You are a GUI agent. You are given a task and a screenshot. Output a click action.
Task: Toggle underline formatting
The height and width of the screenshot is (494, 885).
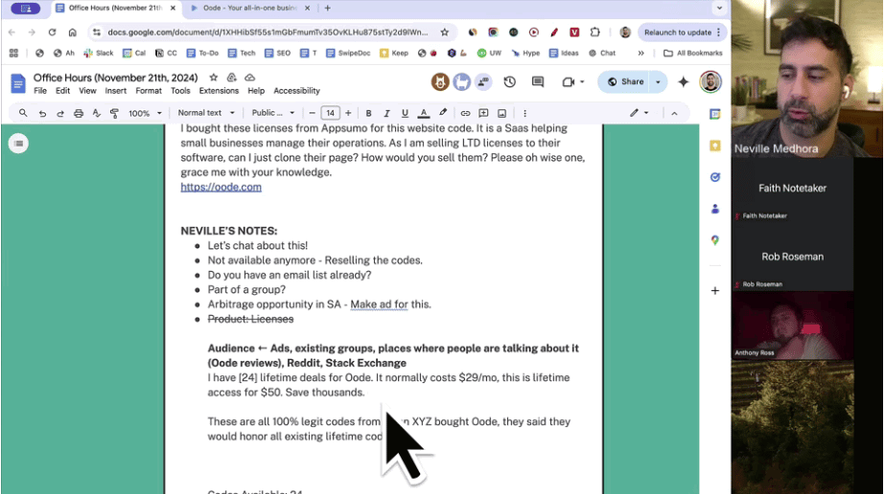(x=405, y=113)
